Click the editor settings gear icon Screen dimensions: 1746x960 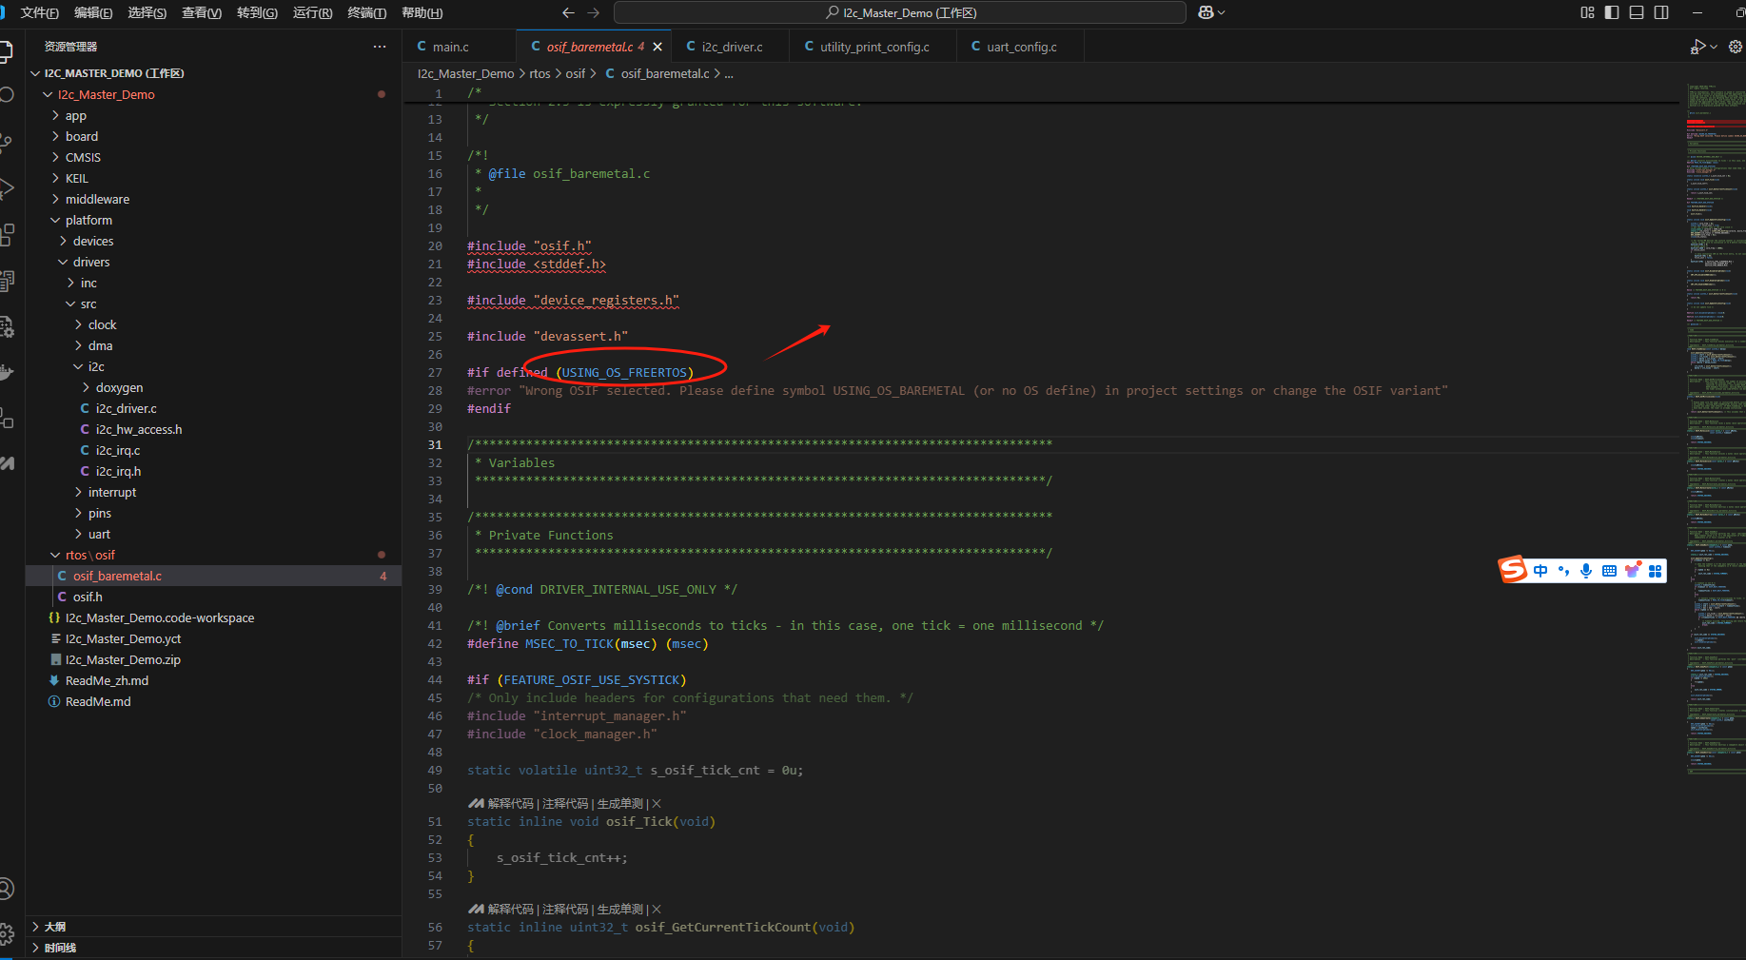pyautogui.click(x=1736, y=47)
